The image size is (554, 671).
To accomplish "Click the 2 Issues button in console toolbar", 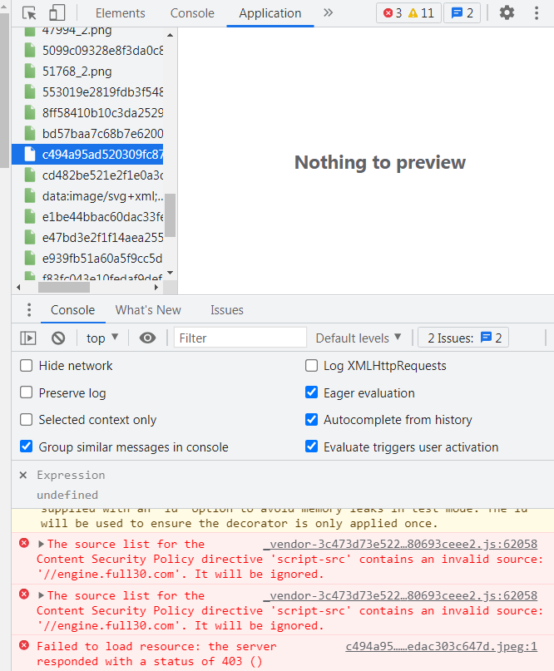I will (463, 338).
